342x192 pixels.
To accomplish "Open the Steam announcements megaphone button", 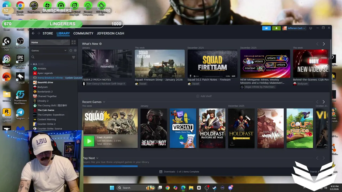I will pyautogui.click(x=266, y=28).
